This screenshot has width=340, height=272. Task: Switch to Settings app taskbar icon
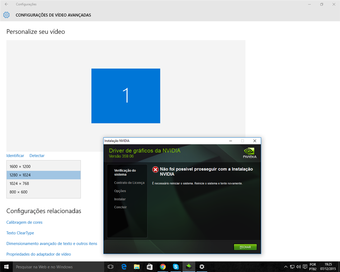click(x=202, y=267)
